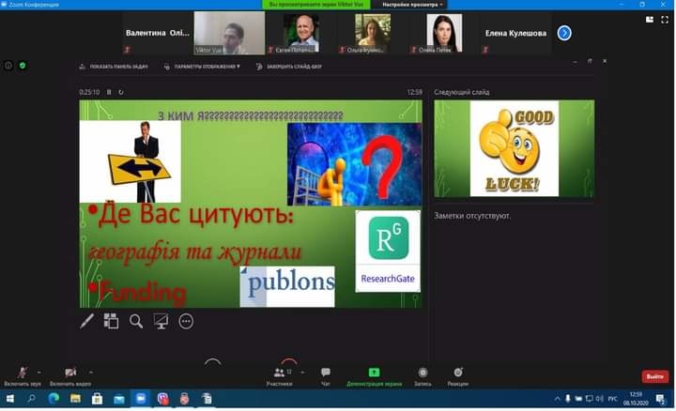Viewport: 676px width, 411px height.
Task: Click the elapsed time 0:25:10
Action: (x=89, y=92)
